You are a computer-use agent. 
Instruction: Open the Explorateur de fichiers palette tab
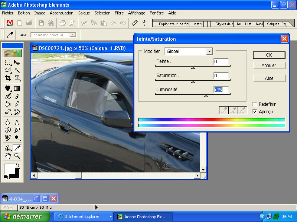point(174,24)
